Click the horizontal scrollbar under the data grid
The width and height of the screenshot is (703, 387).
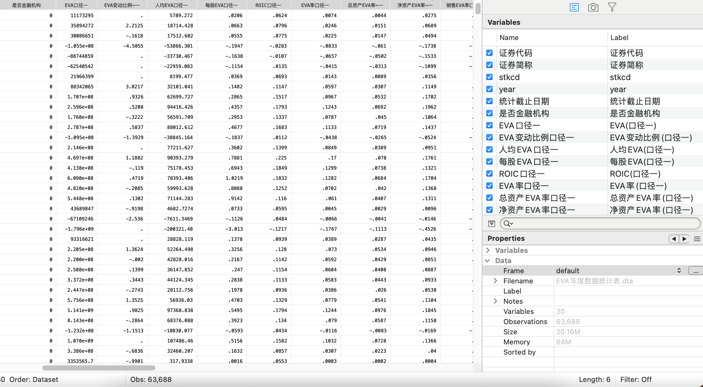point(99,368)
